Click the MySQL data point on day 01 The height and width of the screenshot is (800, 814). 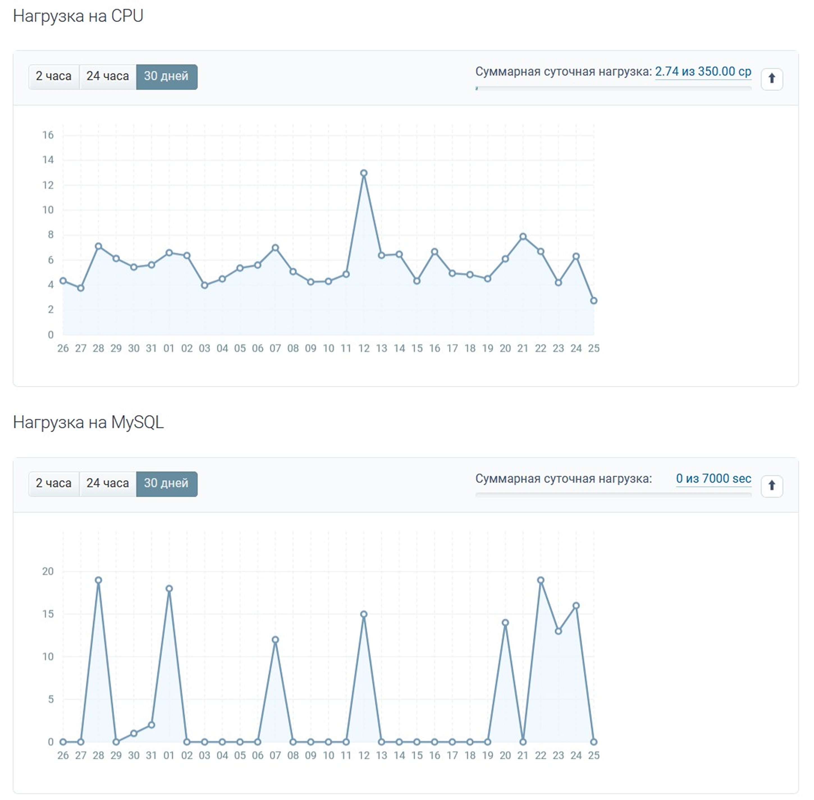click(169, 589)
